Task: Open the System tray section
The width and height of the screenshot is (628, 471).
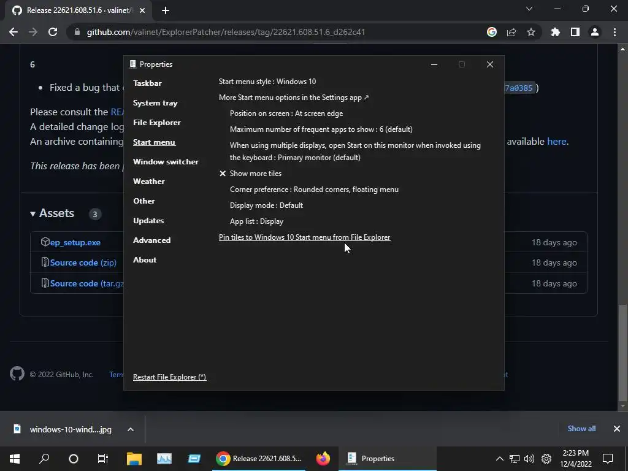Action: pyautogui.click(x=155, y=103)
